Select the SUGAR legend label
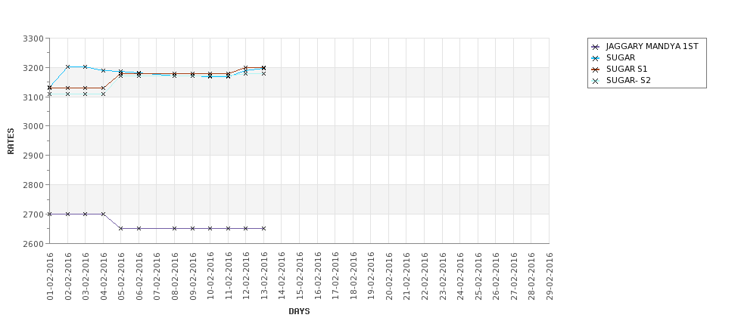 click(621, 57)
